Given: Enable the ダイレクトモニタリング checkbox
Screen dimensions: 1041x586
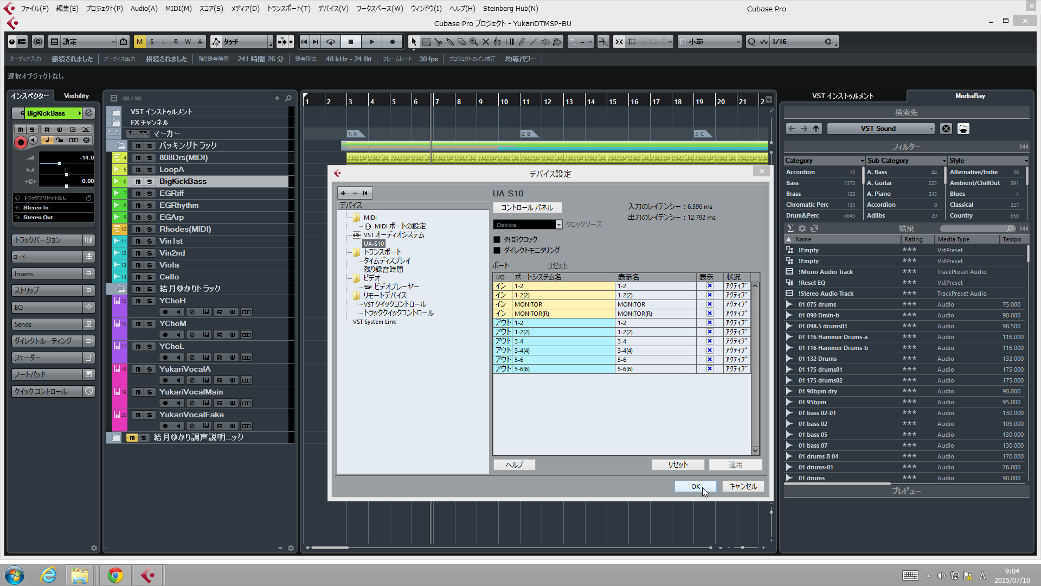Looking at the screenshot, I should pyautogui.click(x=497, y=250).
